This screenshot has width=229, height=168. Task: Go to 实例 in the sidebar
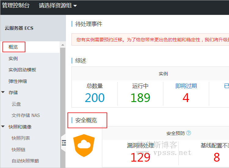coord(13,58)
